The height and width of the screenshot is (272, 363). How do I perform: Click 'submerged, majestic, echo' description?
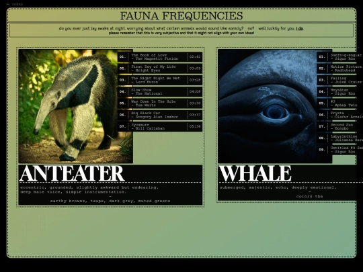click(278, 187)
